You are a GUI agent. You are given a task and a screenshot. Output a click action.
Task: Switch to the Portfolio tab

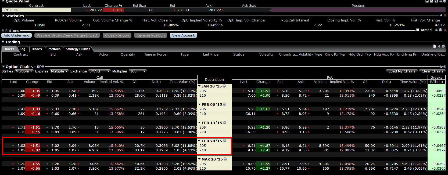click(x=54, y=49)
